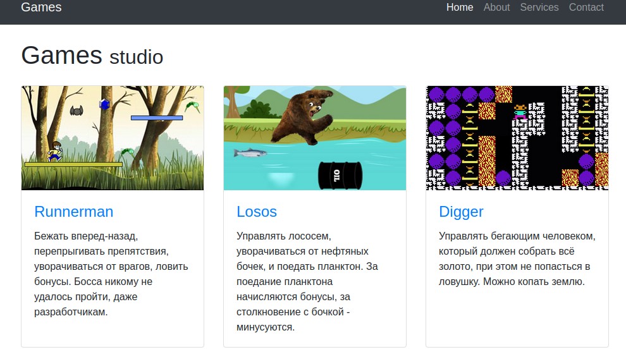Click the Games studio page heading
Screen dimensions: 626x352
[x=92, y=55]
